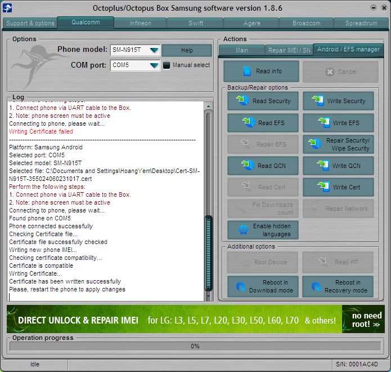Select the Android / EFS manager tab

[x=348, y=49]
